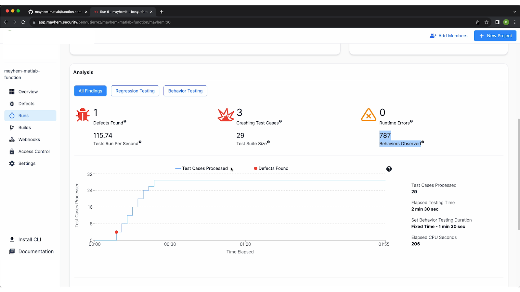Image resolution: width=520 pixels, height=292 pixels.
Task: Select the Behavior Testing tab
Action: (185, 91)
